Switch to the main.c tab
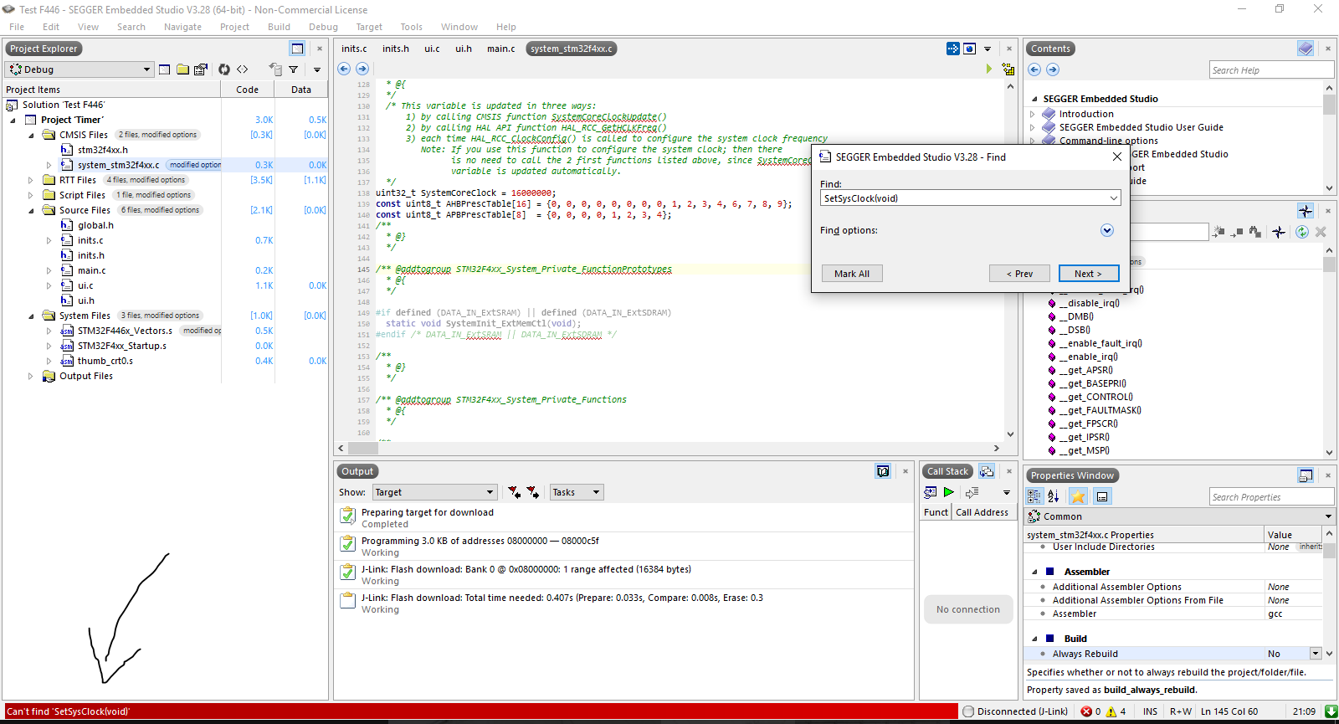This screenshot has width=1339, height=724. (501, 49)
